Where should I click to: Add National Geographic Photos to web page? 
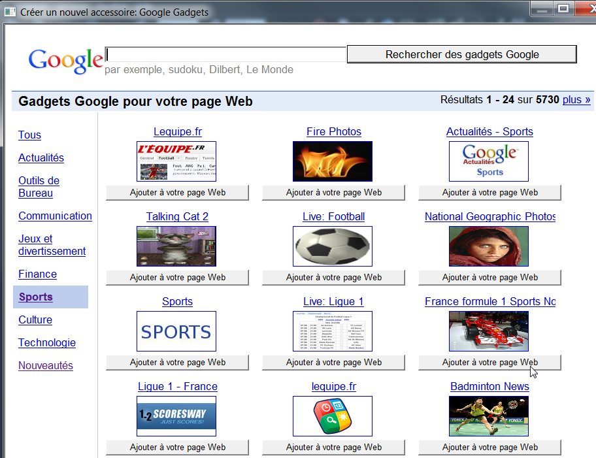click(490, 278)
